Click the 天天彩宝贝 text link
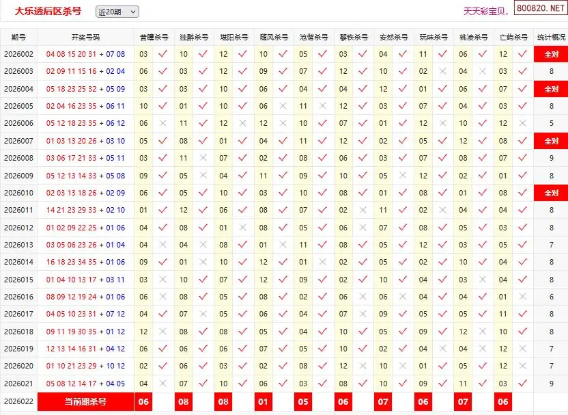 point(485,12)
